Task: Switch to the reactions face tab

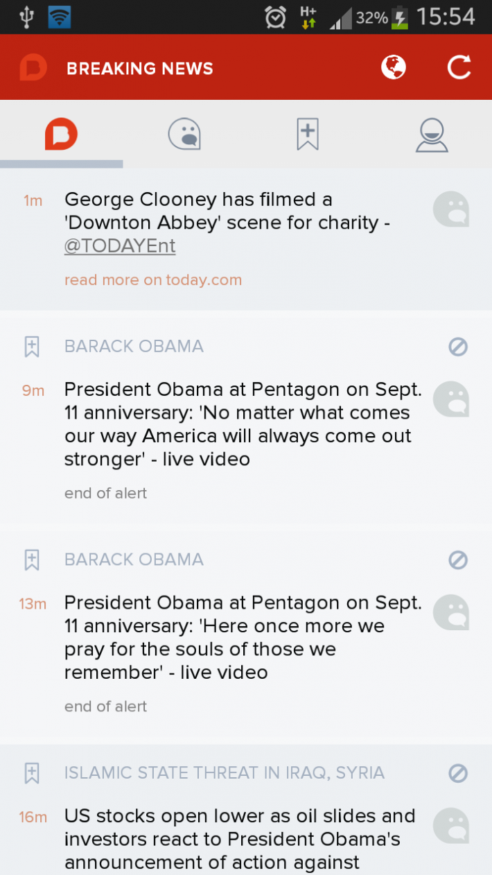Action: [x=184, y=134]
